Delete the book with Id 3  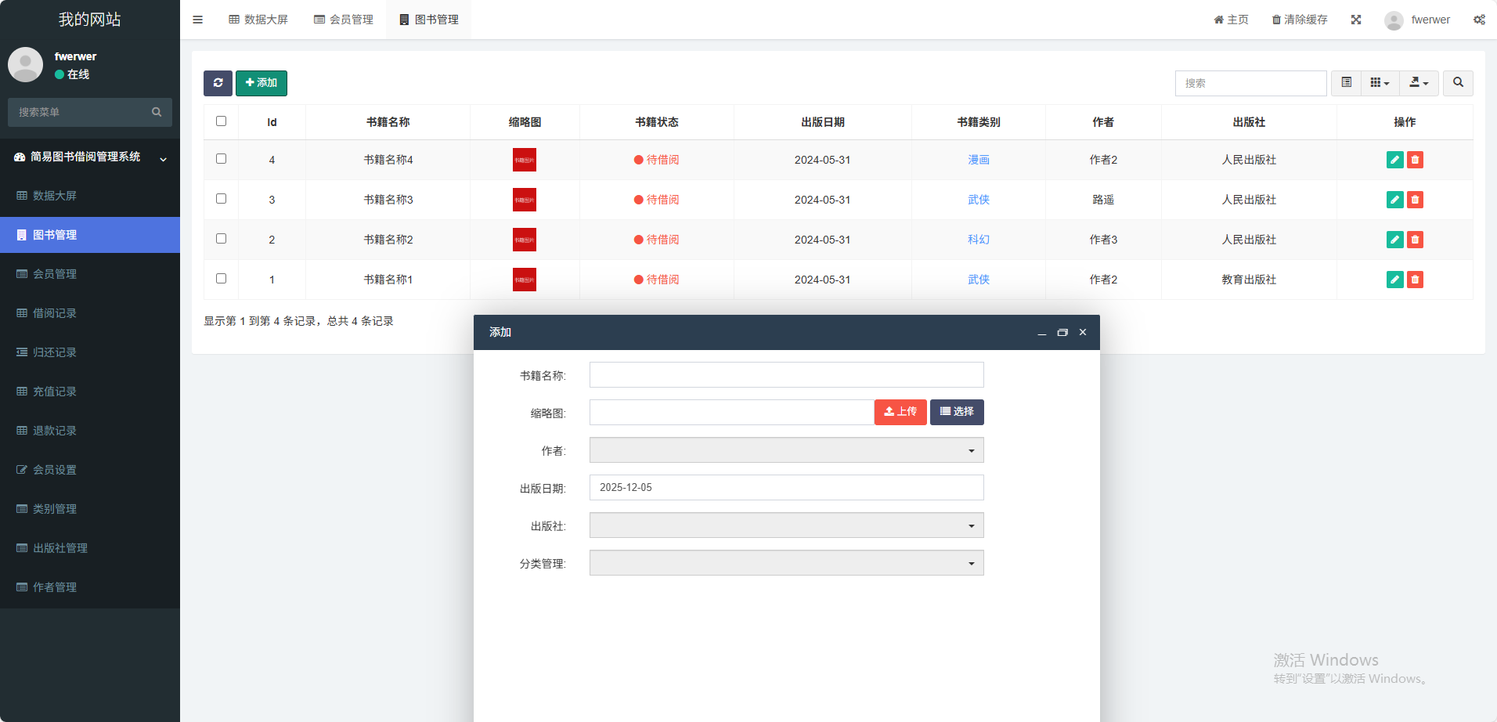[x=1415, y=200]
